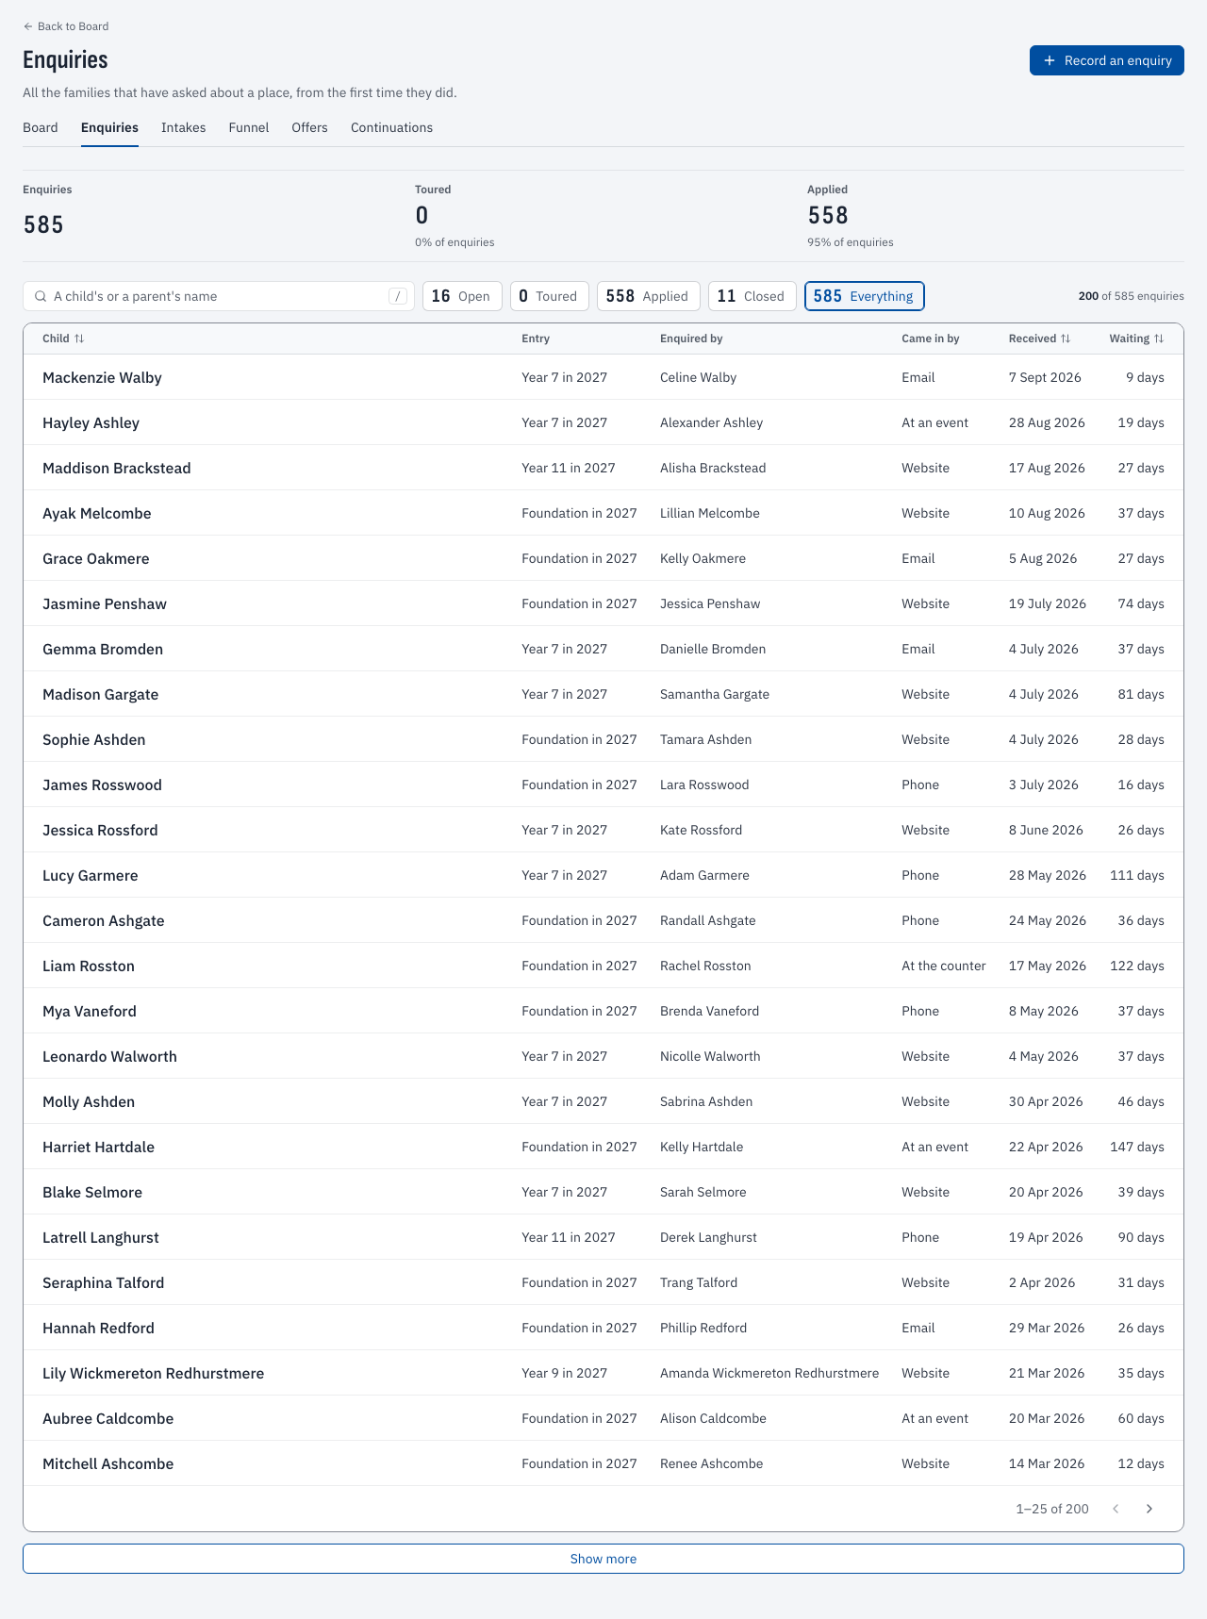Switch to the Board tab
This screenshot has height=1619, width=1207.
(x=41, y=127)
